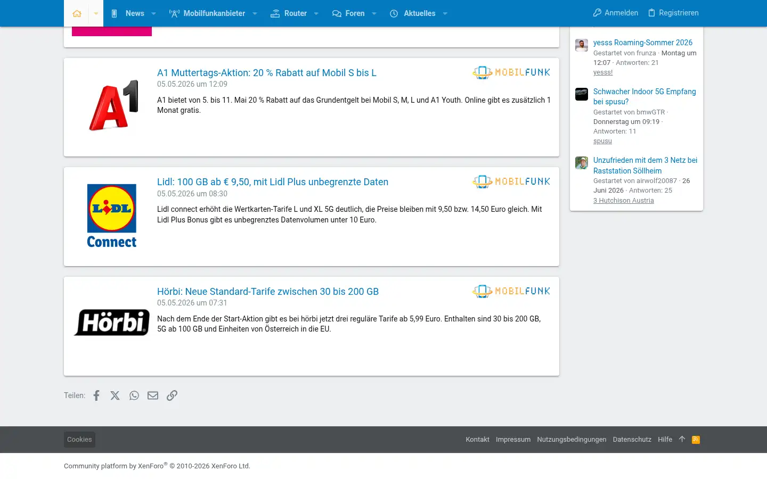Open the Hörbi Neue Standard-Tarife article title

[x=268, y=292]
